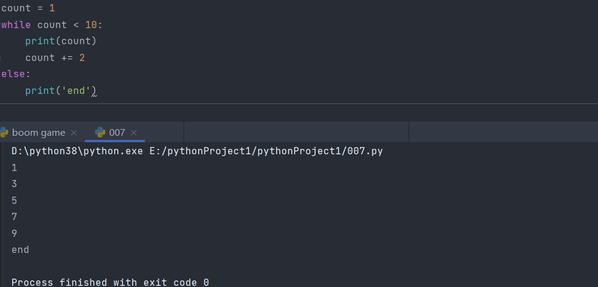This screenshot has height=287, width=598.
Task: Click the output line showing 1
Action: click(x=14, y=168)
